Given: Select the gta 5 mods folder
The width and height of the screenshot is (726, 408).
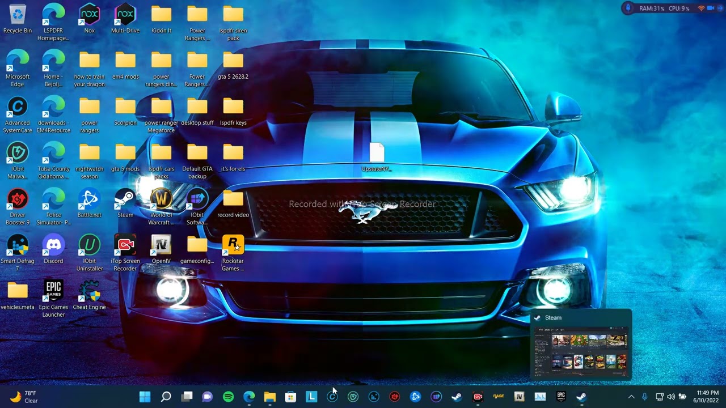Looking at the screenshot, I should pyautogui.click(x=125, y=158).
